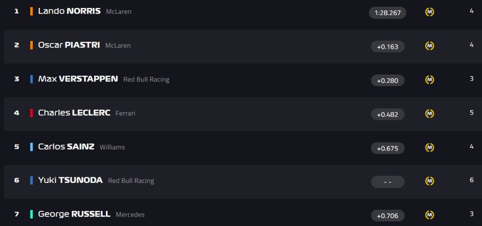Screen dimensions: 482x226
Task: Open Oscar PIASTRI driver name link
Action: (69, 45)
